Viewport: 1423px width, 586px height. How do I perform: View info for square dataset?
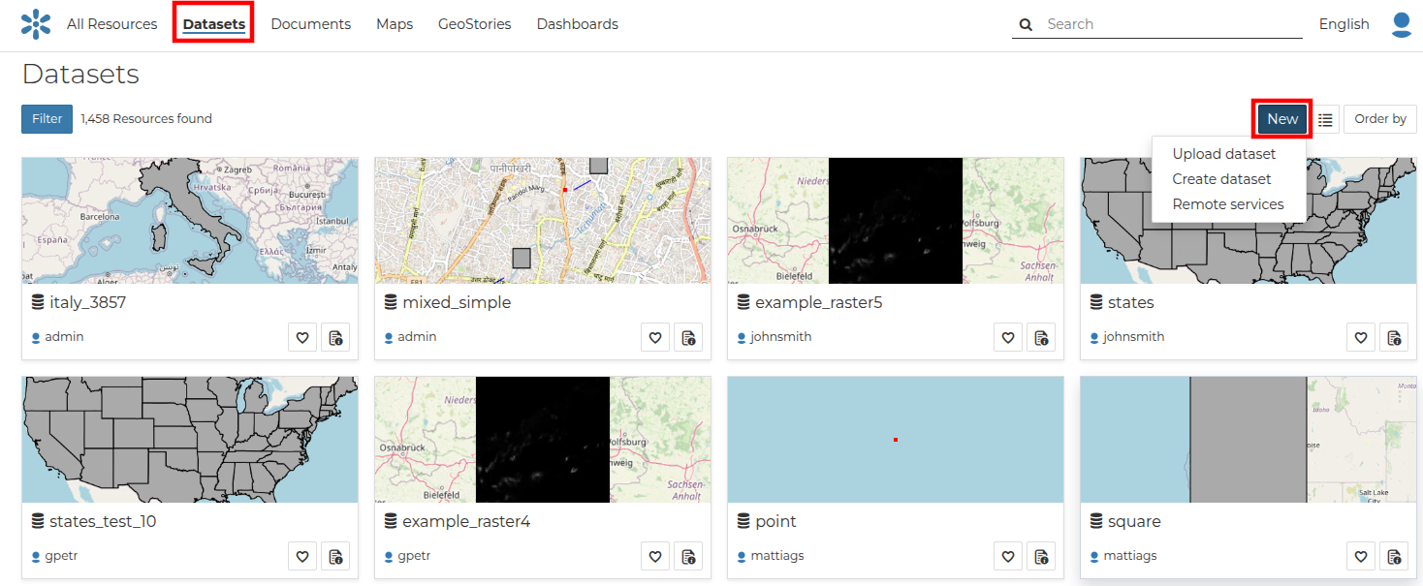[1394, 556]
